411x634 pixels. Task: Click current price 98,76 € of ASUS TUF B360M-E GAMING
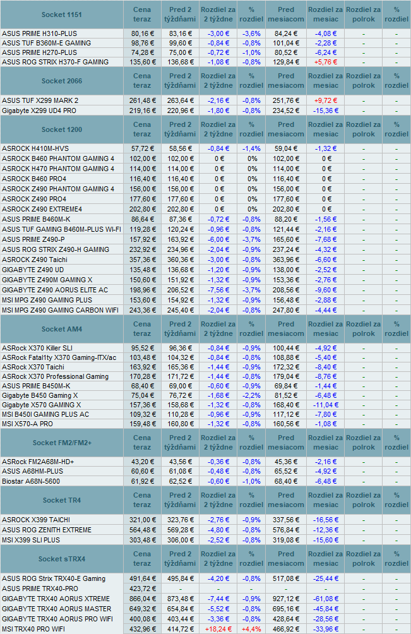click(x=142, y=43)
